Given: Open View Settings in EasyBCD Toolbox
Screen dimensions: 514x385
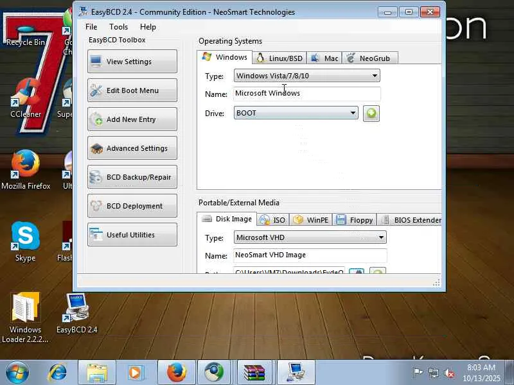Looking at the screenshot, I should click(132, 61).
